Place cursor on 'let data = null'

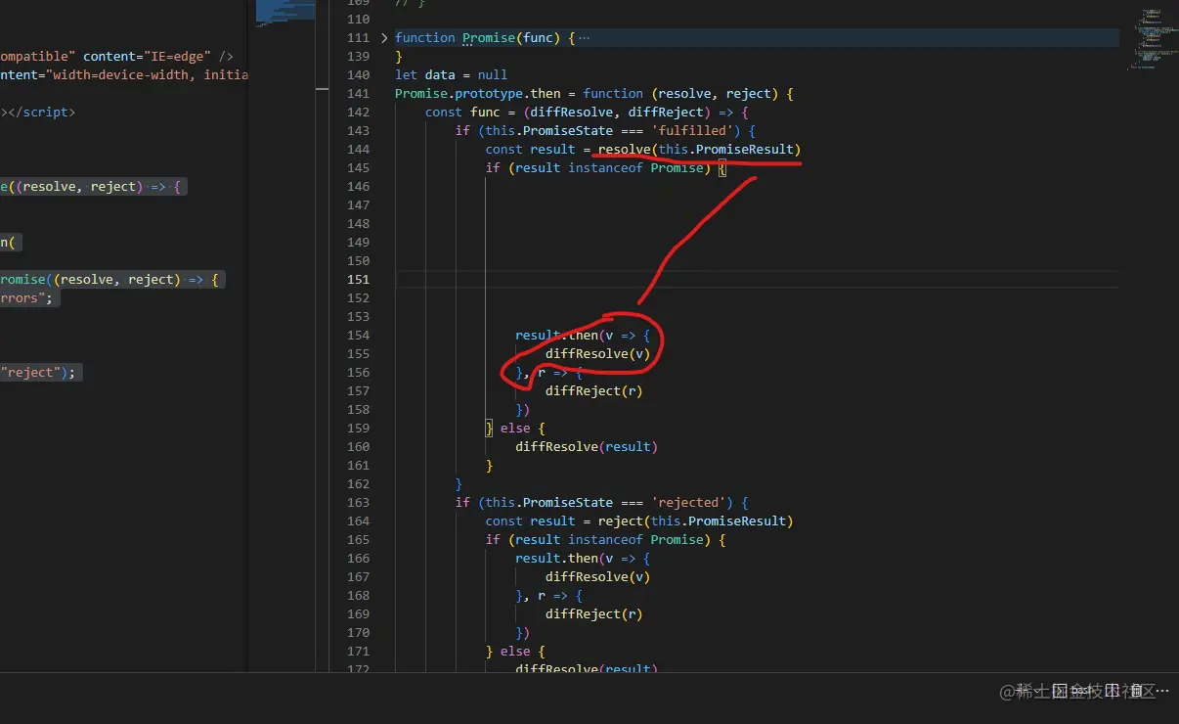[x=451, y=75]
